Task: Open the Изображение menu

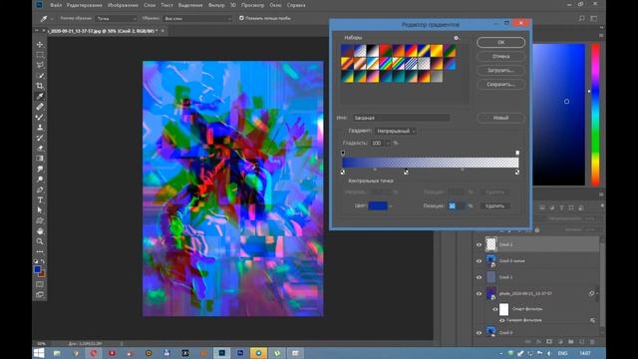Action: [123, 5]
